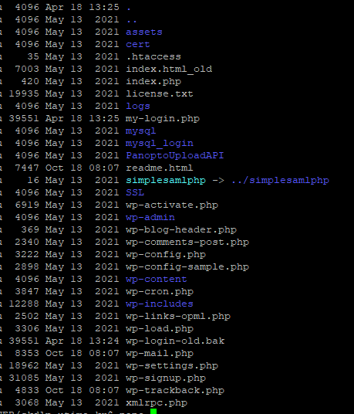
Task: Click the .htaccess file name
Action: [153, 56]
